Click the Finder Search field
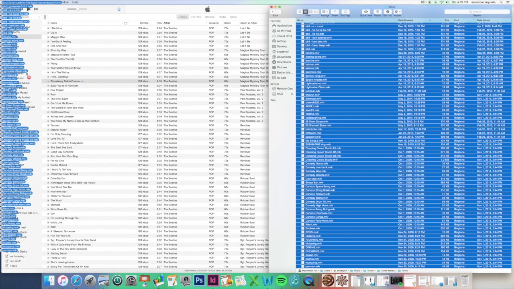The image size is (514, 289). (x=477, y=12)
